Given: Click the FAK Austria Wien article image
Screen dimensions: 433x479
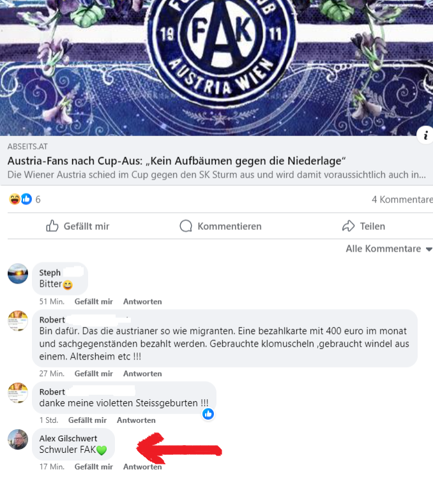Looking at the screenshot, I should point(216,68).
